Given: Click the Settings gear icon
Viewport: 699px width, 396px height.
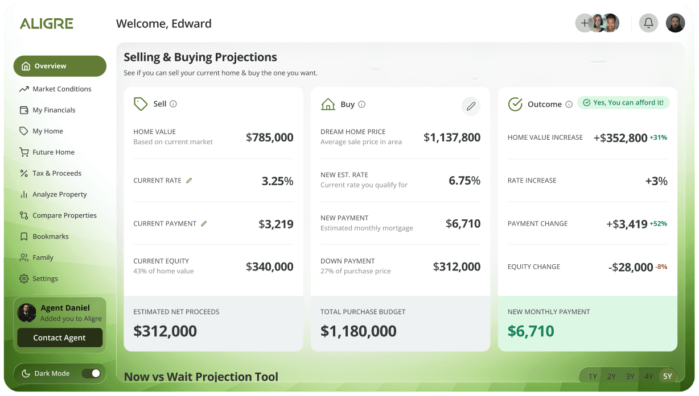Looking at the screenshot, I should pos(24,278).
